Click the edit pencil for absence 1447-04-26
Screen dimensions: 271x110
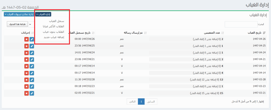(x=32, y=39)
